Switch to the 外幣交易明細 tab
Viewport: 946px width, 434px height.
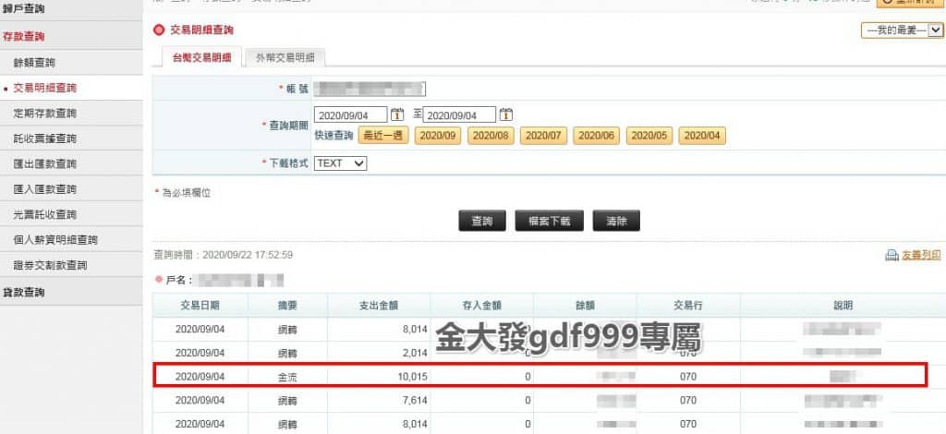point(285,57)
